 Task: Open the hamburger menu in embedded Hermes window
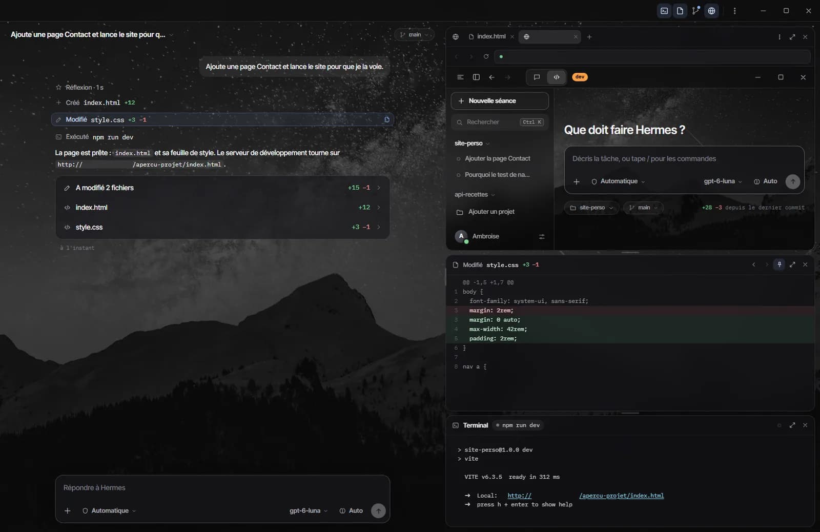click(460, 77)
